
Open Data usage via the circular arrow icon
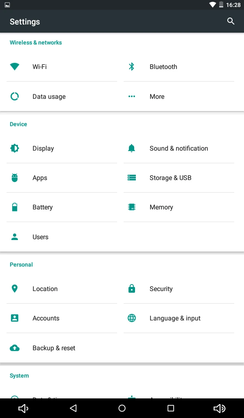[15, 96]
